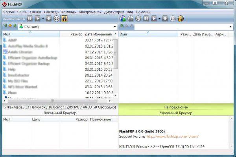Image resolution: width=236 pixels, height=157 pixels.
Task: Start the local transfer queue play button
Action: (37, 18)
